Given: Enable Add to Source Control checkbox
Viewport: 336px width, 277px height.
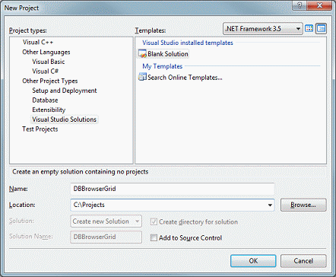Looking at the screenshot, I should click(154, 237).
